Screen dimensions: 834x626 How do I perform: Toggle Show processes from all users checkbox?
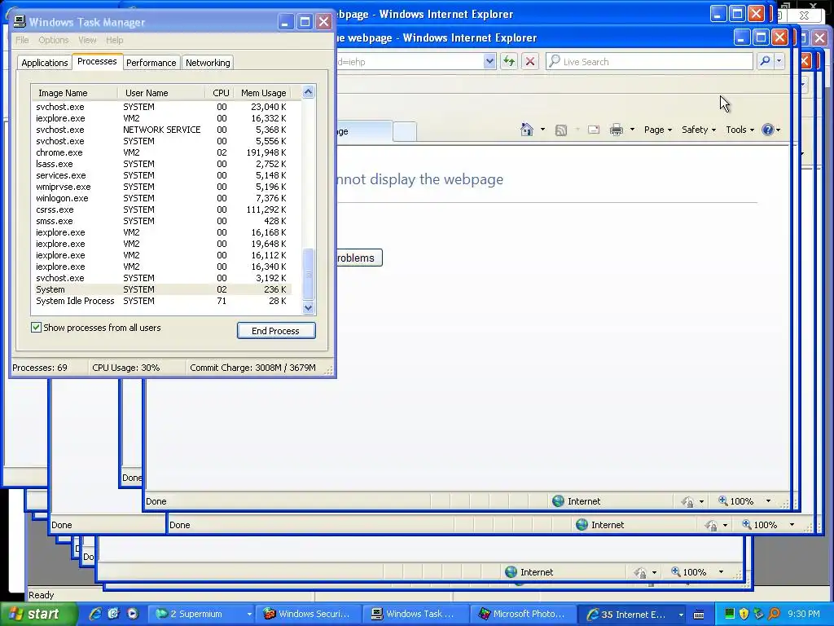[x=36, y=328]
